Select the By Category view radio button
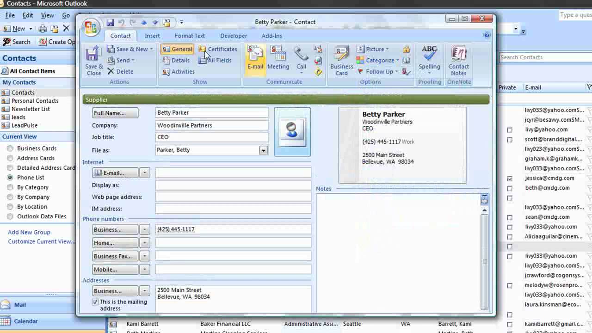 10,187
